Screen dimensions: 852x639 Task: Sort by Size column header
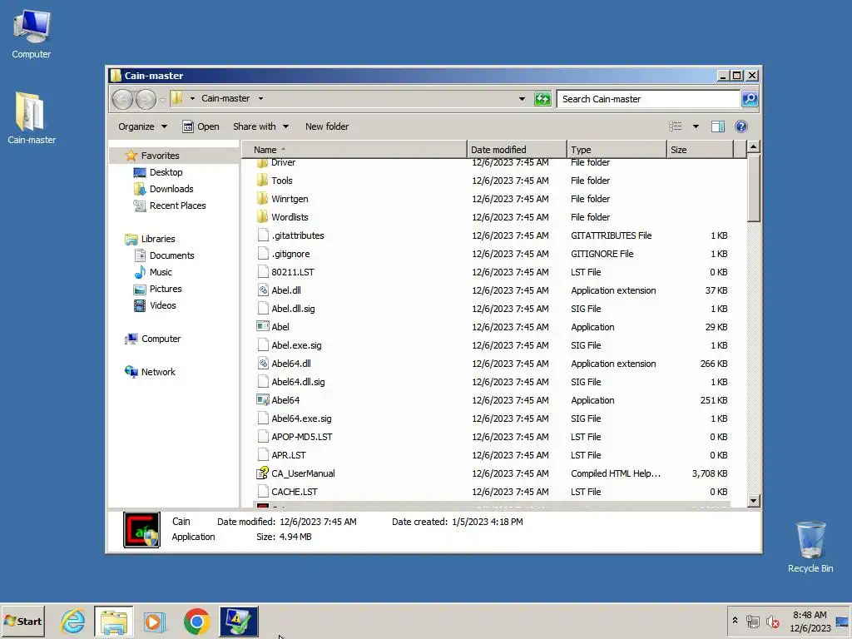point(700,150)
